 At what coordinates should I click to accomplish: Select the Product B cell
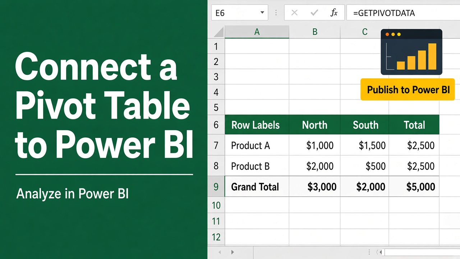click(257, 166)
